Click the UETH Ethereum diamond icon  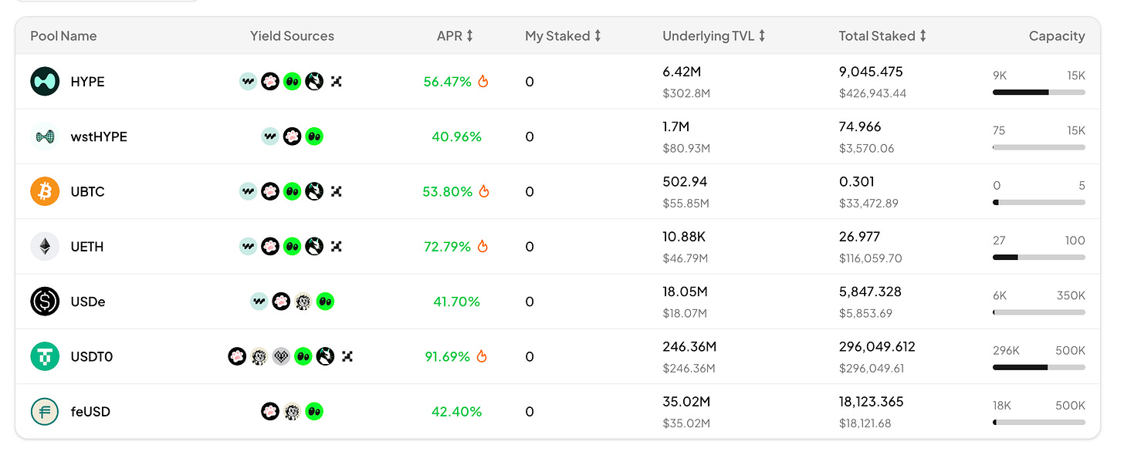(45, 247)
